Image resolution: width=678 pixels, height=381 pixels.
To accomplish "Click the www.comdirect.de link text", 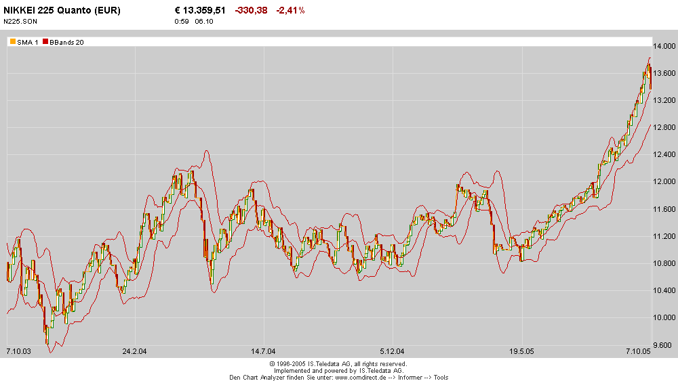I will [360, 378].
